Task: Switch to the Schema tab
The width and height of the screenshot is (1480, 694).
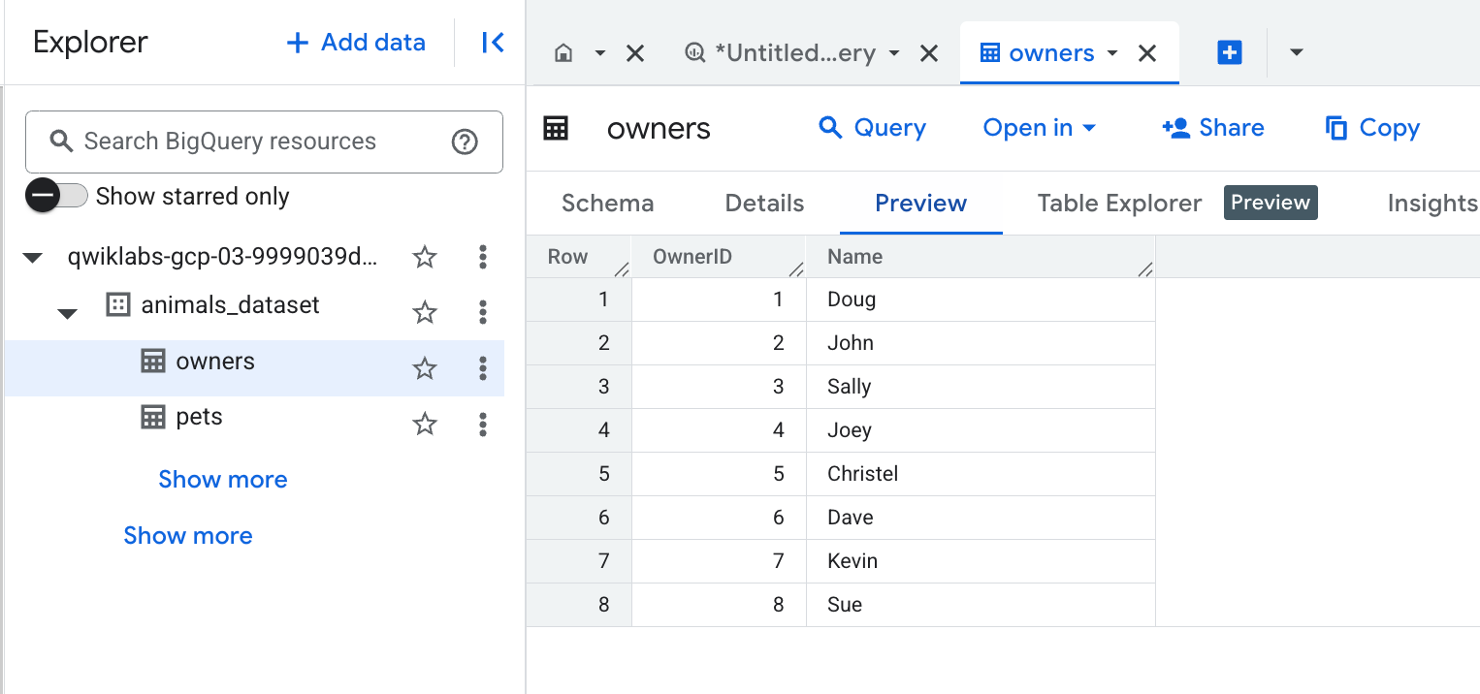Action: click(608, 204)
